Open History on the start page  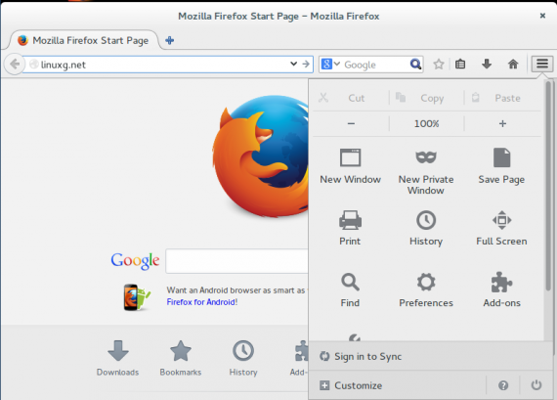tap(243, 358)
